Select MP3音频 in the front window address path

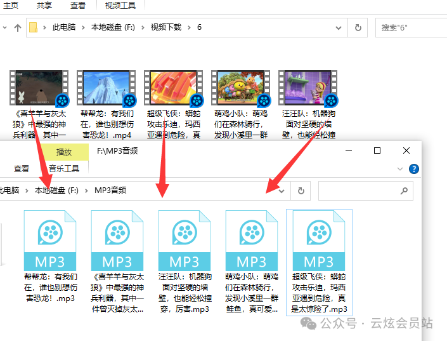tap(110, 191)
